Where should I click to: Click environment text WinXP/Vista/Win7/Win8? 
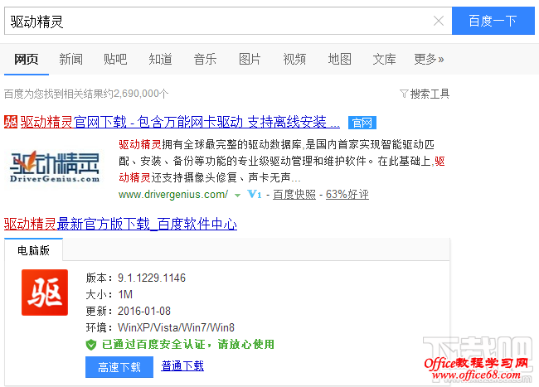(176, 327)
